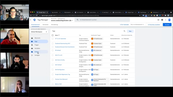Click the browser reload button
This screenshot has width=173, height=97.
tap(36, 15)
